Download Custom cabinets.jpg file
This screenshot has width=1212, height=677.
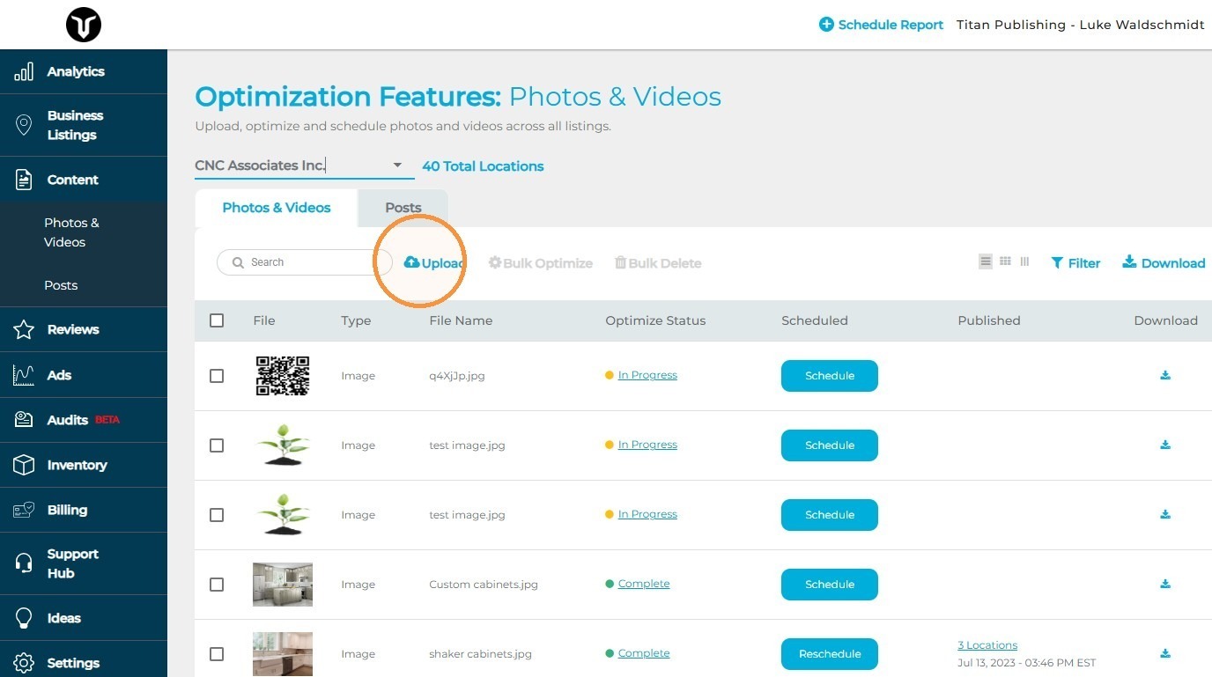[1165, 584]
